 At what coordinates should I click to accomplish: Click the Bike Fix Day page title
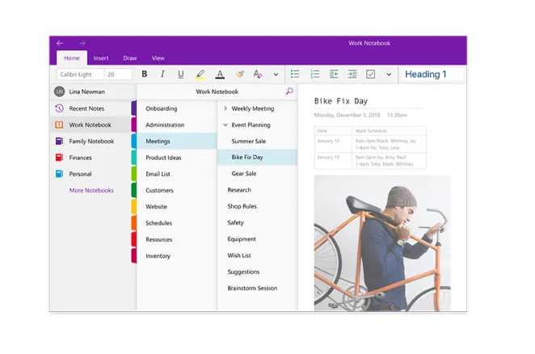pos(341,101)
